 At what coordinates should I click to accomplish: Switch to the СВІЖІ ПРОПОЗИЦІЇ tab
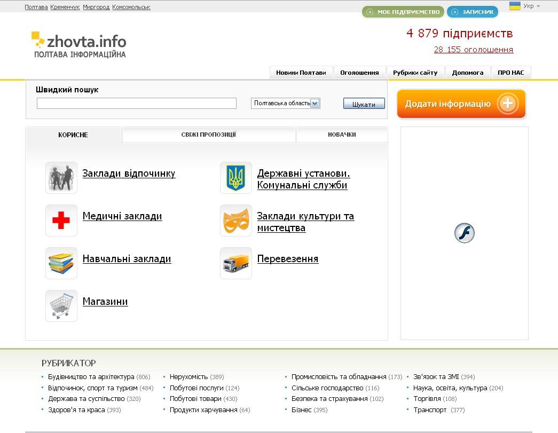coord(209,135)
